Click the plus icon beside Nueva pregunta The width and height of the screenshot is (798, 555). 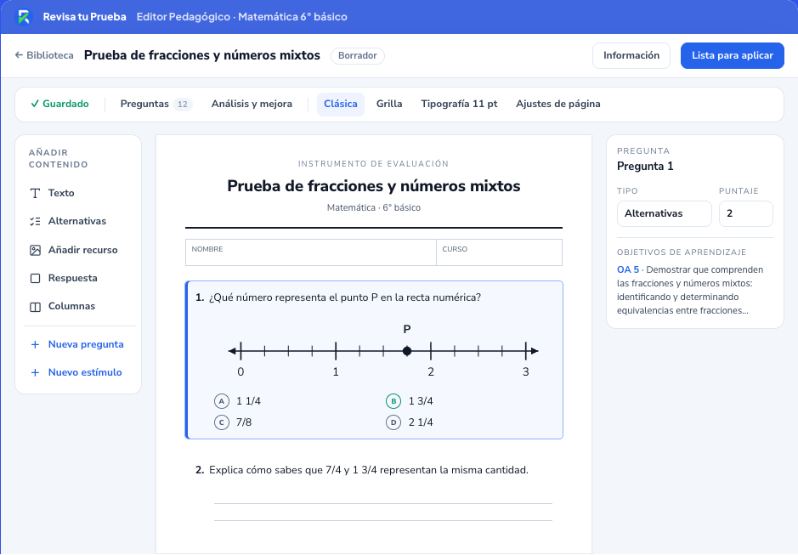(35, 345)
